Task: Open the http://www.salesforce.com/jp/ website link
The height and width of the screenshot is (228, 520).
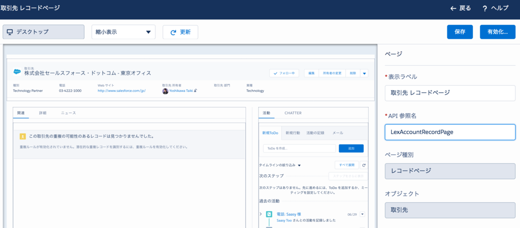Action: 122,91
